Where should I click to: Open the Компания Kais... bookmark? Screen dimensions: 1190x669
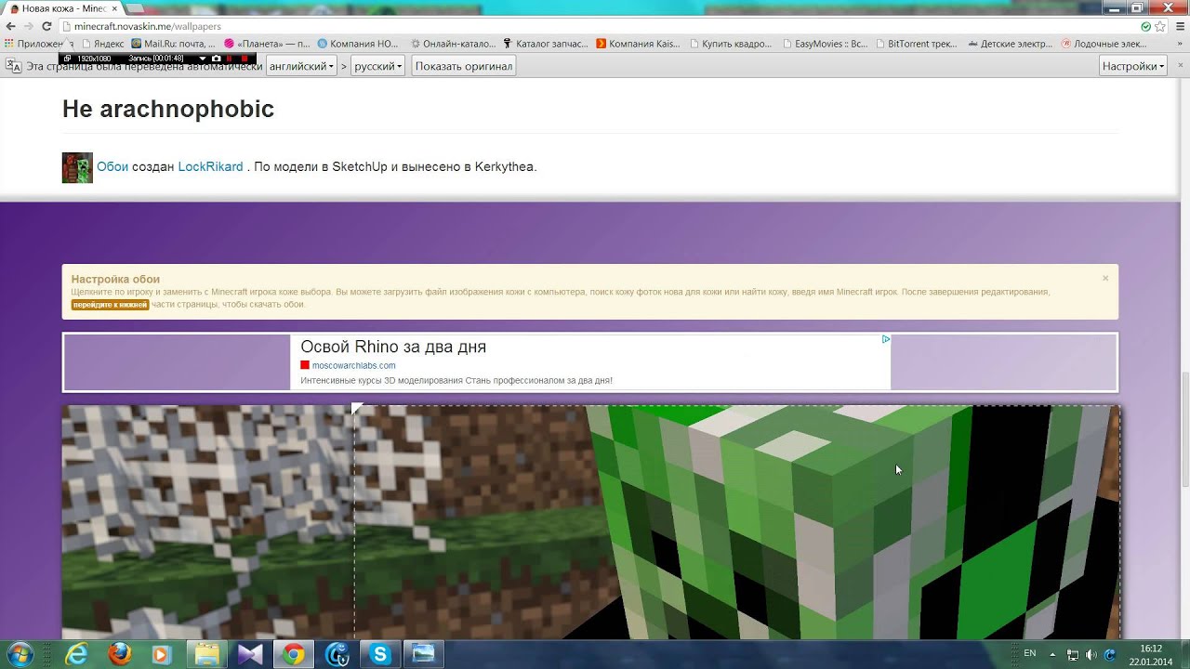[638, 44]
